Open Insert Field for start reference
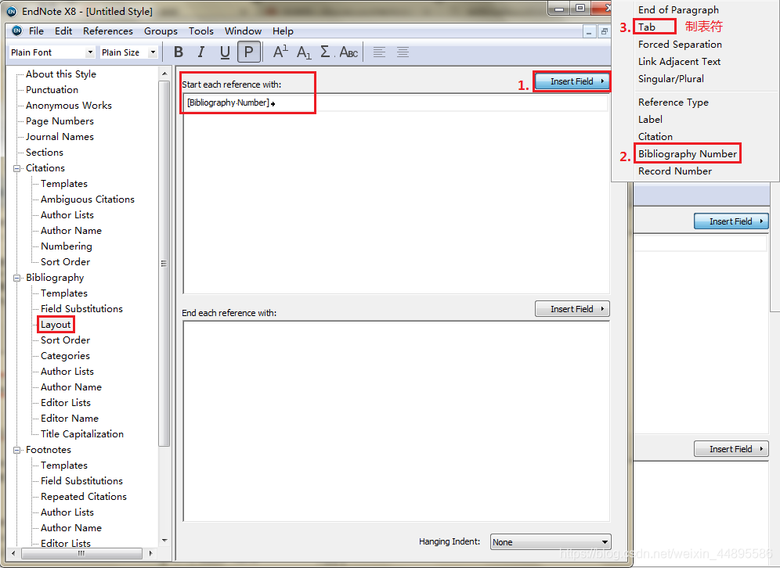This screenshot has width=780, height=568. click(x=572, y=81)
